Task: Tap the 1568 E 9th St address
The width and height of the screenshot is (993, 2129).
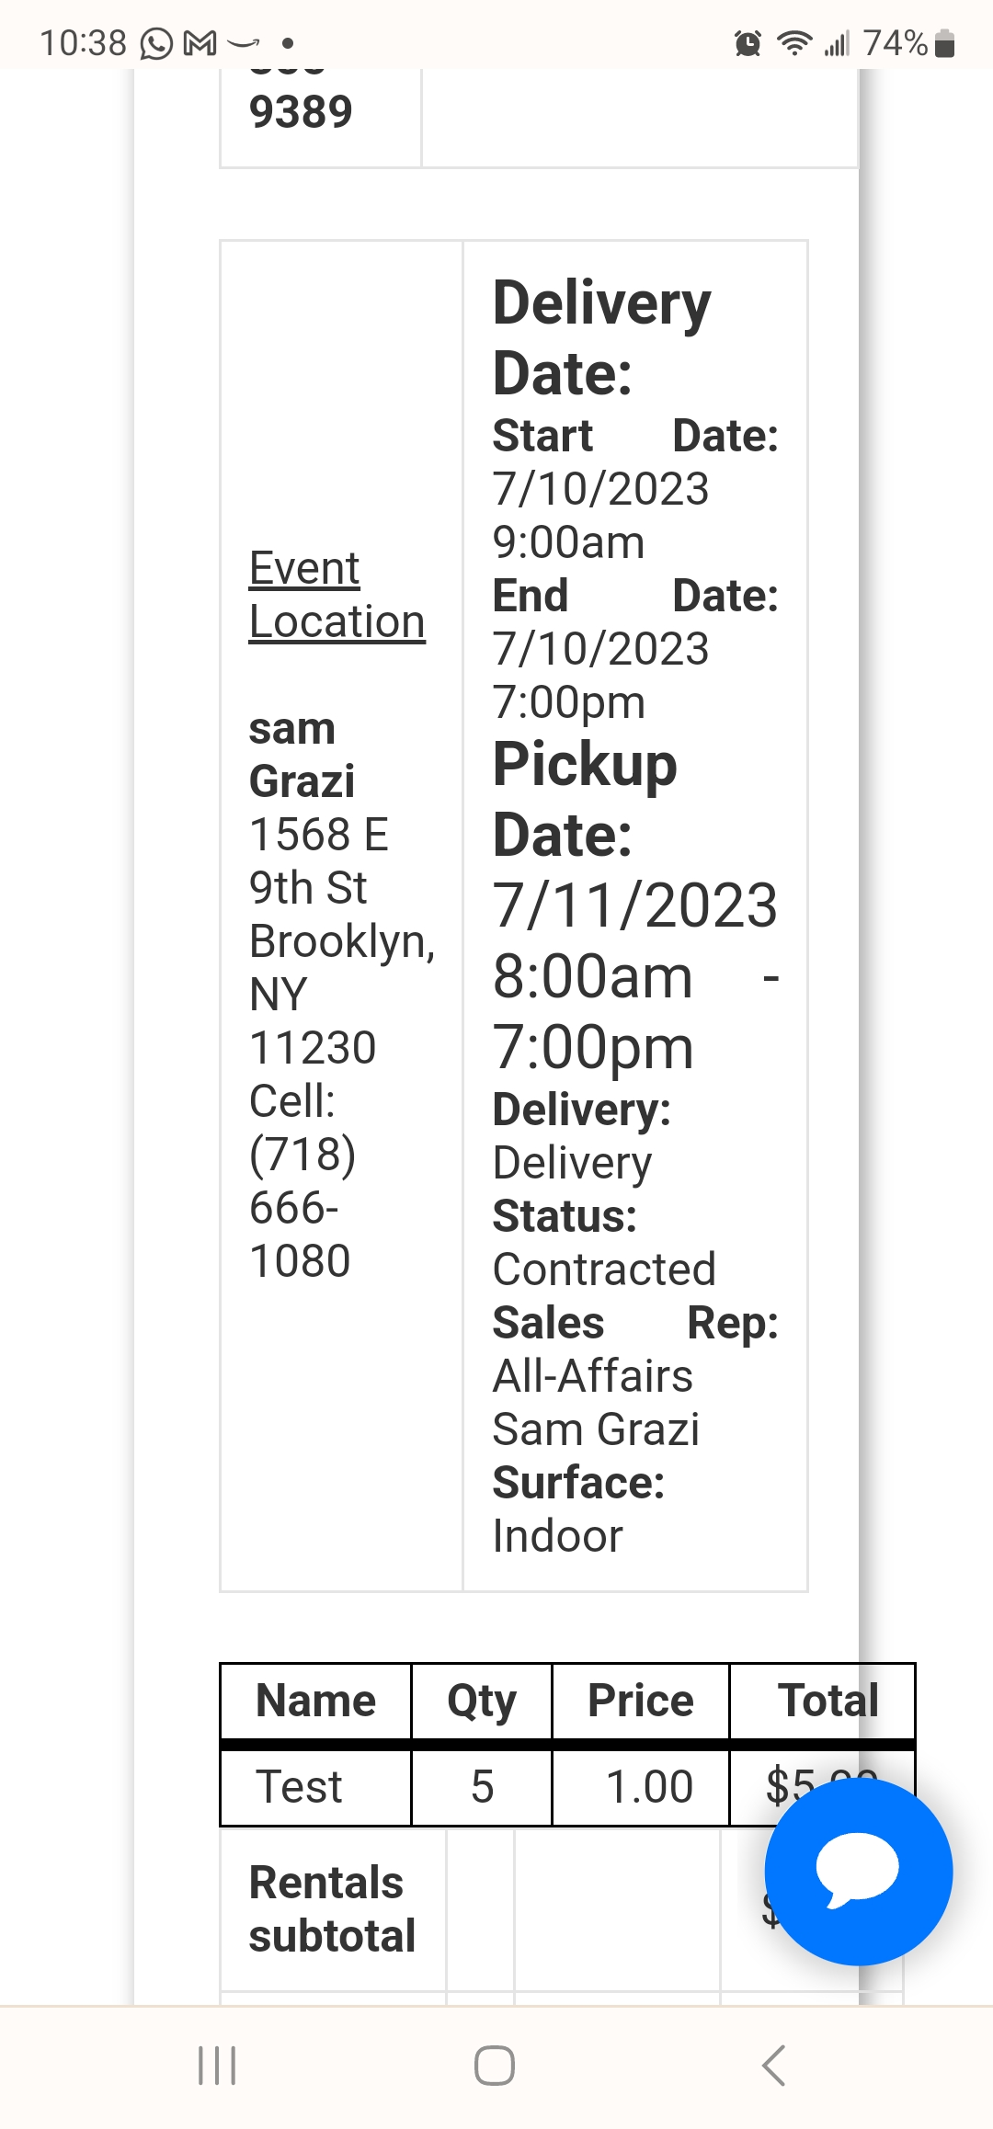Action: [318, 860]
